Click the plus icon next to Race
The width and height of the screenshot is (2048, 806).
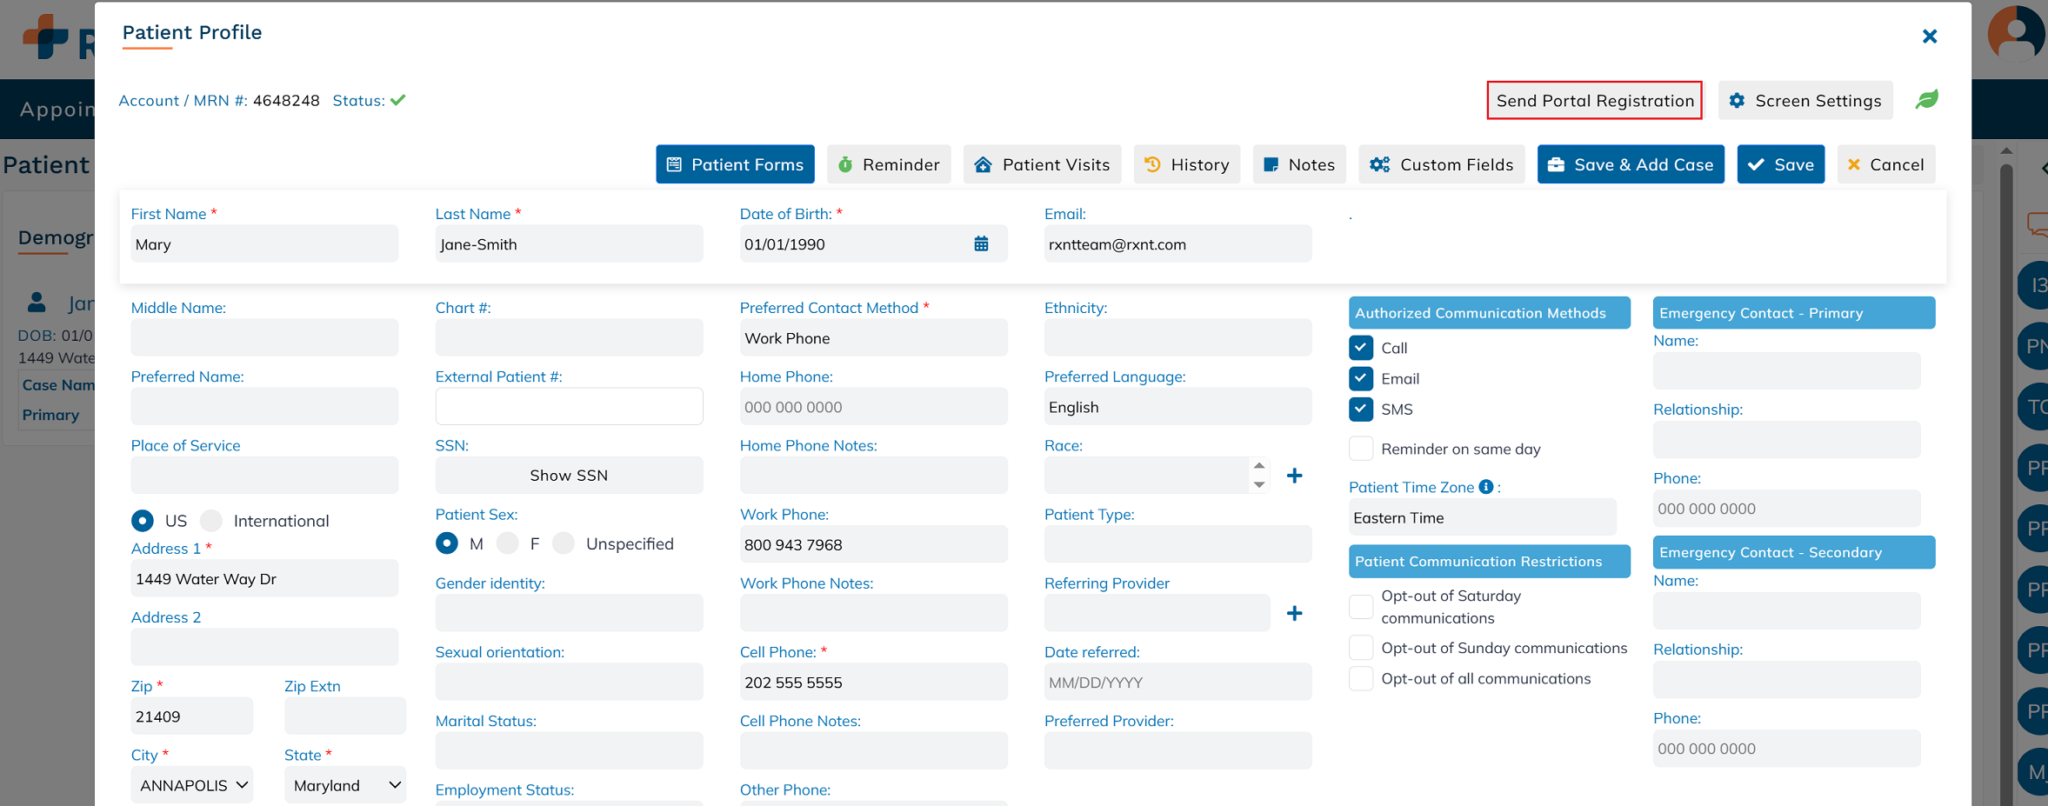click(x=1294, y=476)
